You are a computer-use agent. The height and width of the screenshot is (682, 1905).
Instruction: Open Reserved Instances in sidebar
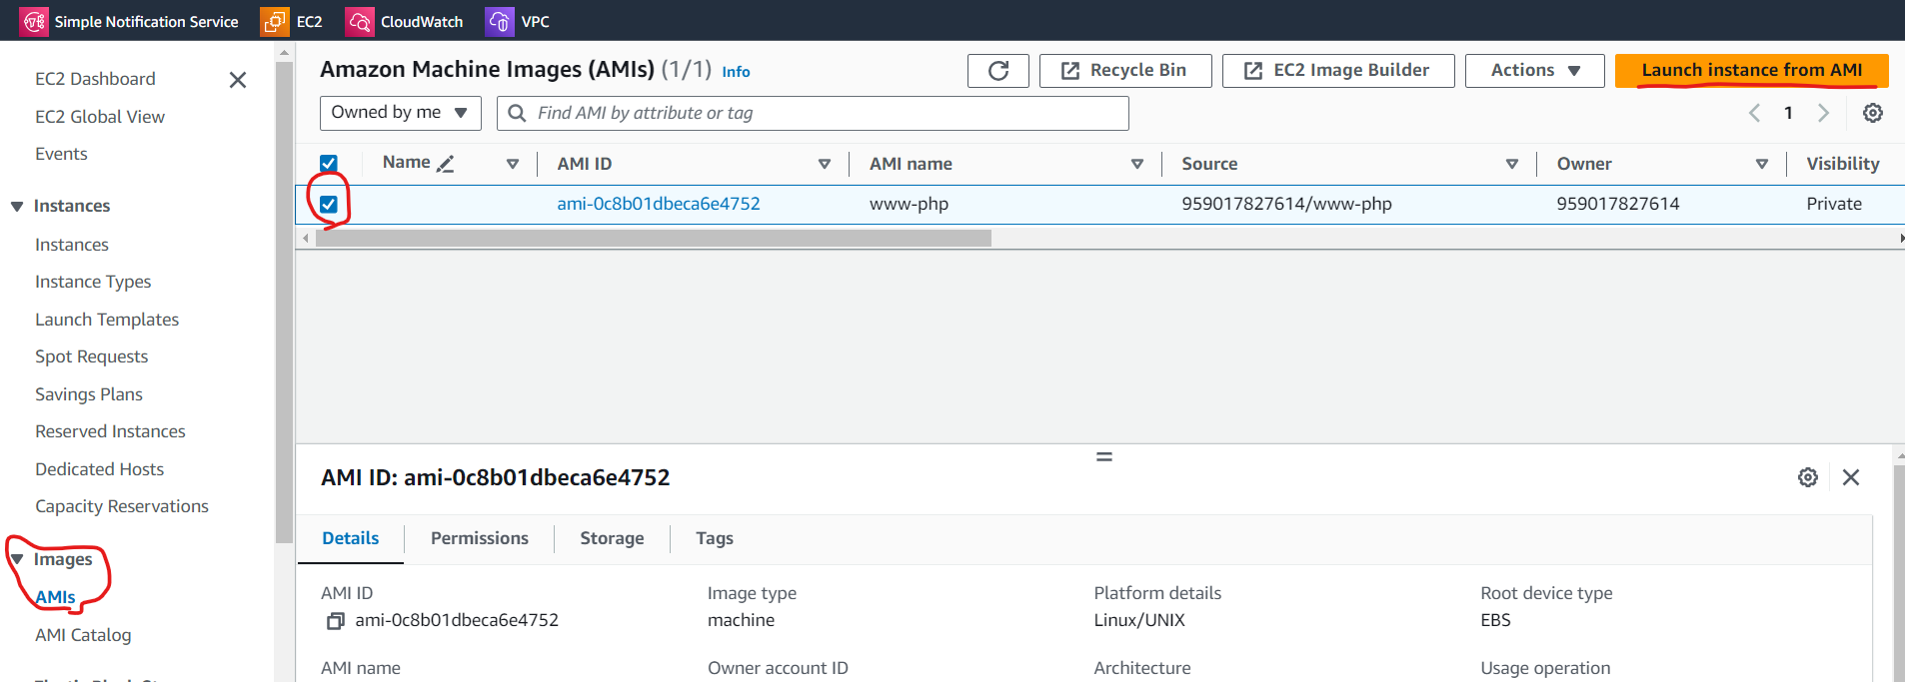[x=110, y=431]
